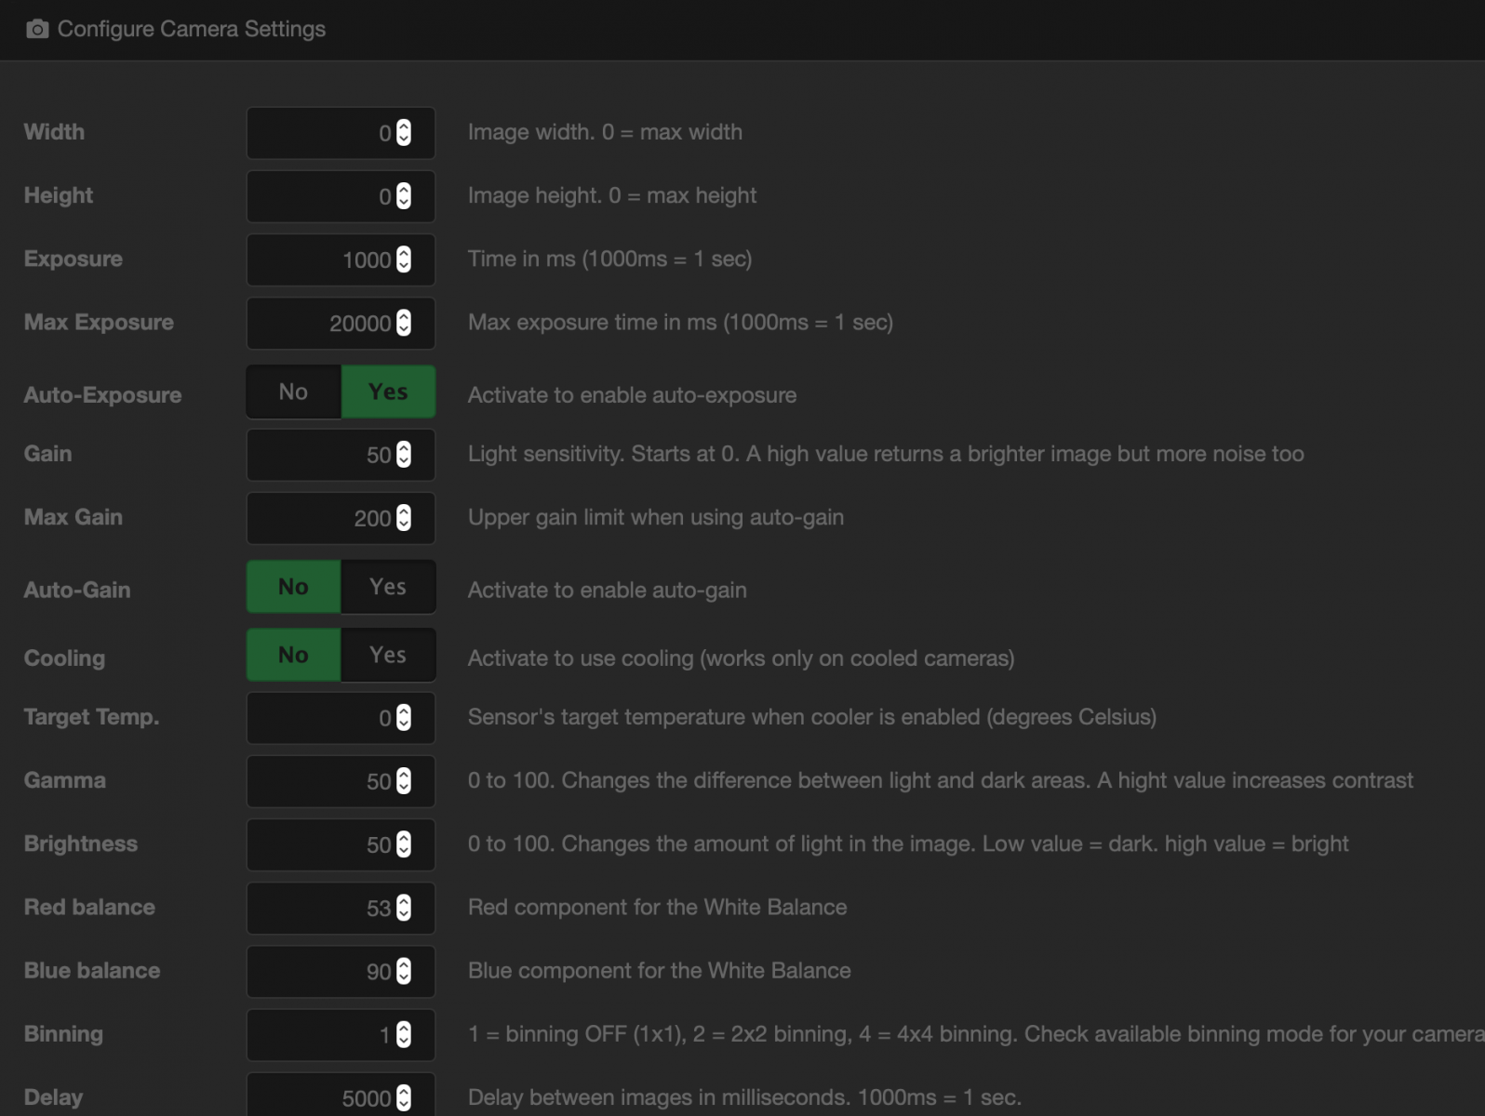The height and width of the screenshot is (1116, 1485).
Task: Click the Exposure stepper arrows
Action: pos(404,259)
